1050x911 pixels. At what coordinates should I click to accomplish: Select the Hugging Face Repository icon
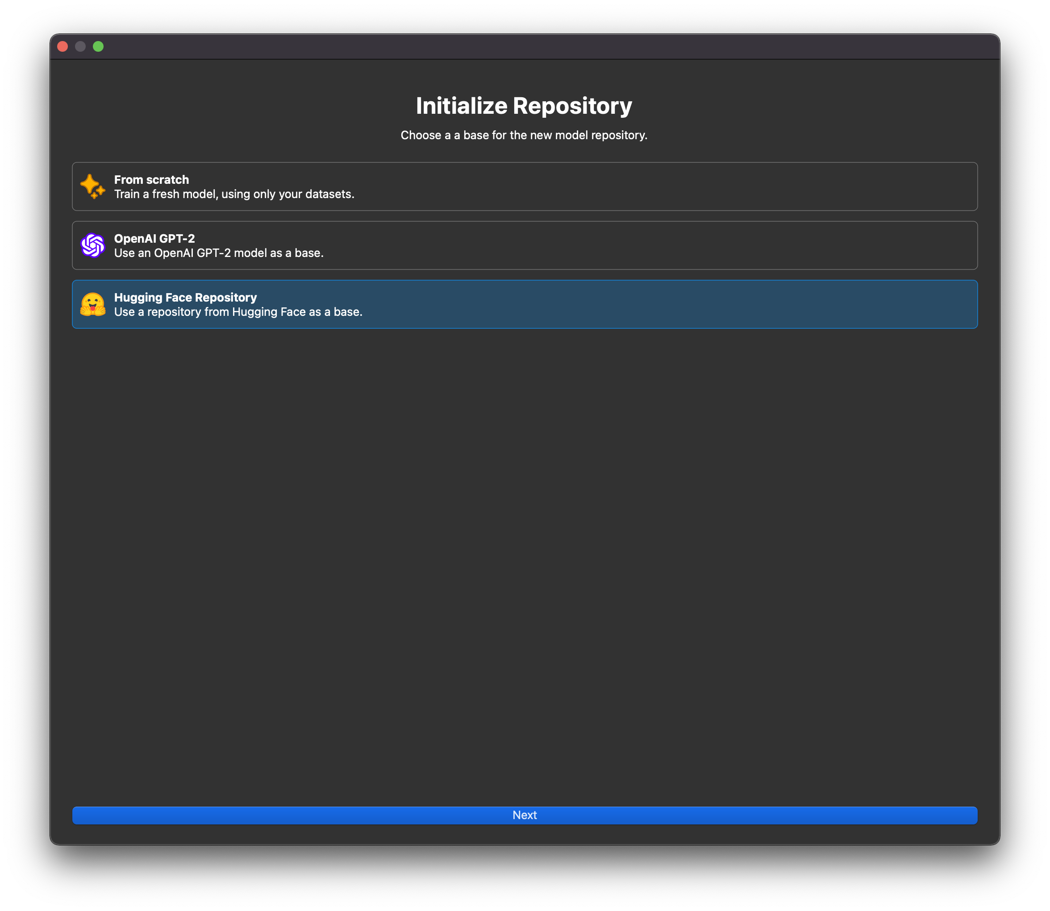(x=93, y=304)
